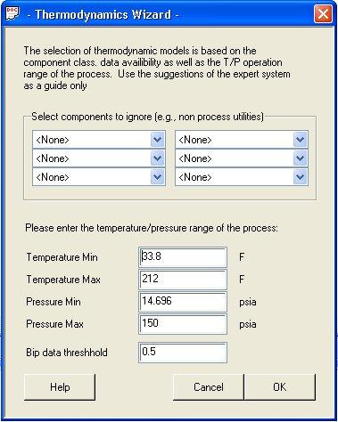Select the bottom-left <None> combo box field

pyautogui.click(x=99, y=177)
